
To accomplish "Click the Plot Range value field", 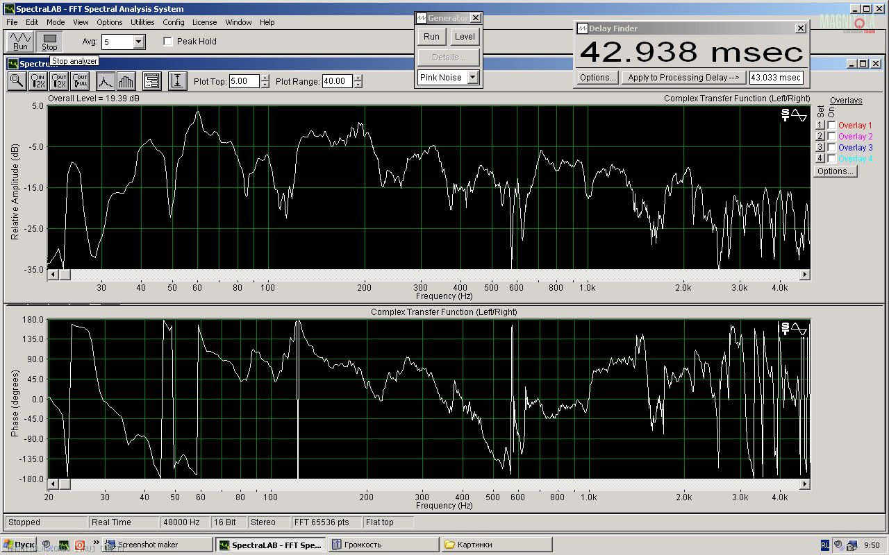I will pos(337,81).
